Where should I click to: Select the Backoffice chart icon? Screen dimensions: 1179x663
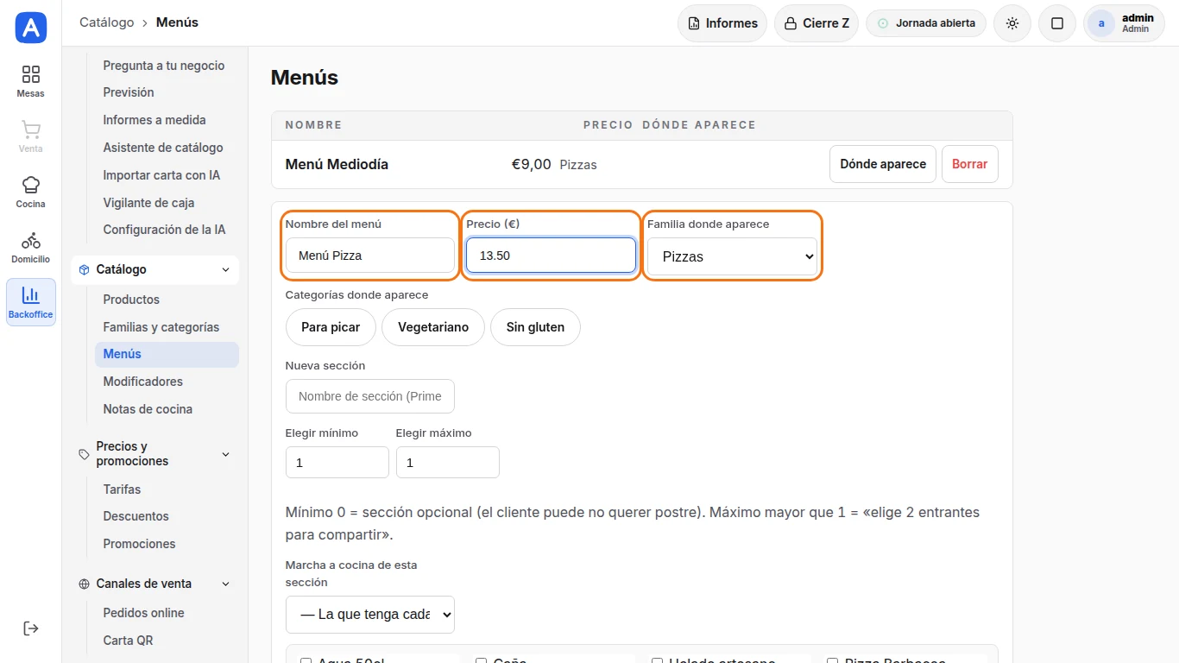pos(31,302)
